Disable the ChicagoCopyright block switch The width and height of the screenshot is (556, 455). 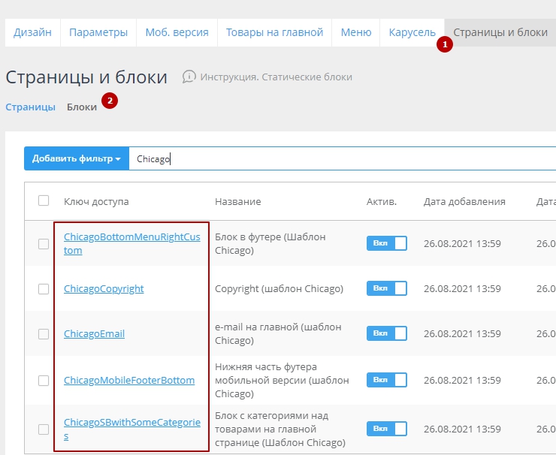tap(386, 288)
